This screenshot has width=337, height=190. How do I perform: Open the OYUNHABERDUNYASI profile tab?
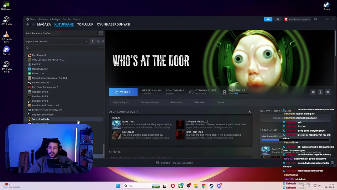pos(113,24)
